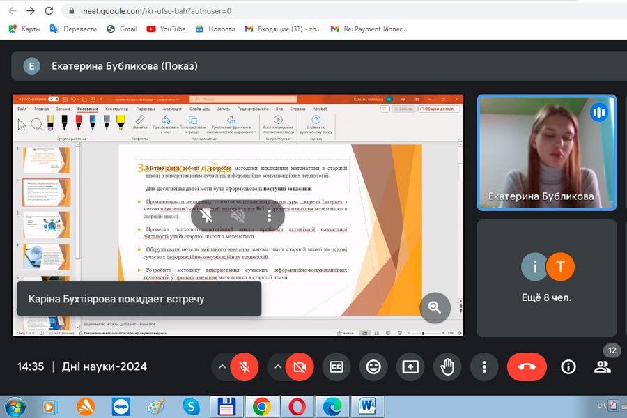Click the red leave call button

click(x=527, y=367)
